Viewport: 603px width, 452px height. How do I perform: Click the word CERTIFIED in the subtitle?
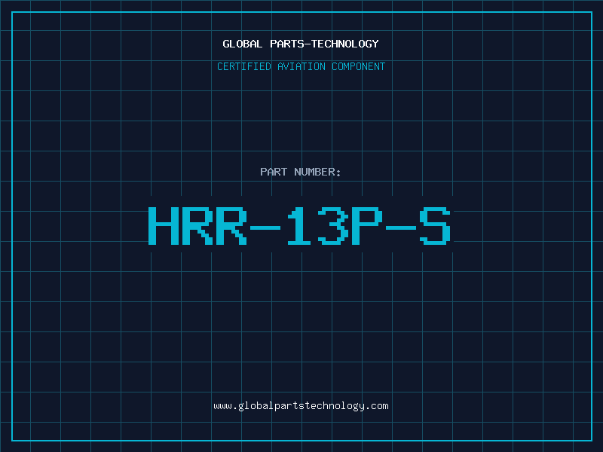pyautogui.click(x=244, y=66)
